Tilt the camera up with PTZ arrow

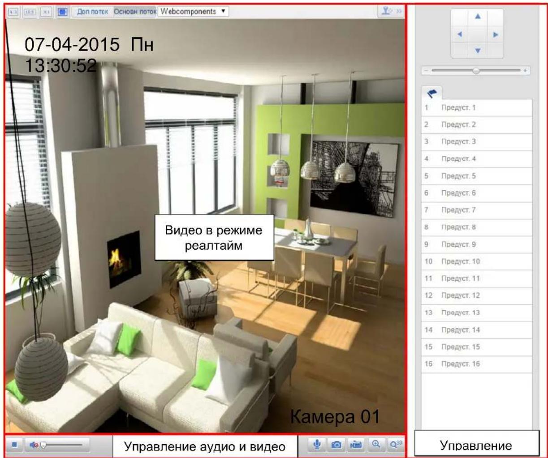coord(478,17)
